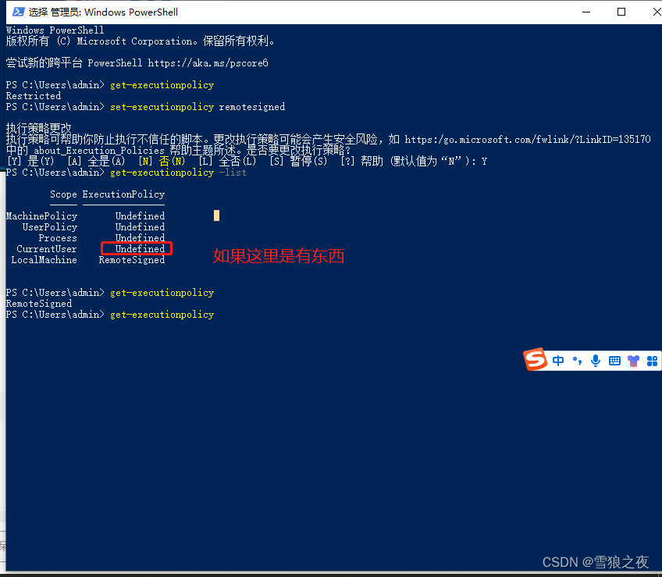Click the taskbar item at the bottom-left edge
The image size is (662, 577).
(5, 547)
